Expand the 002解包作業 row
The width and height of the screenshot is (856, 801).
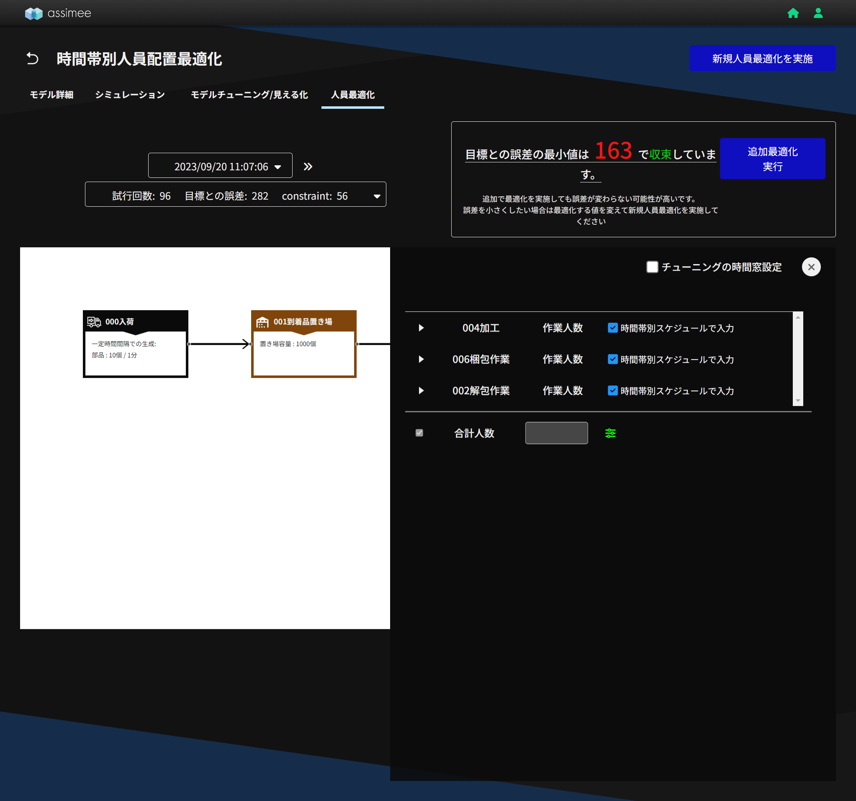(421, 391)
